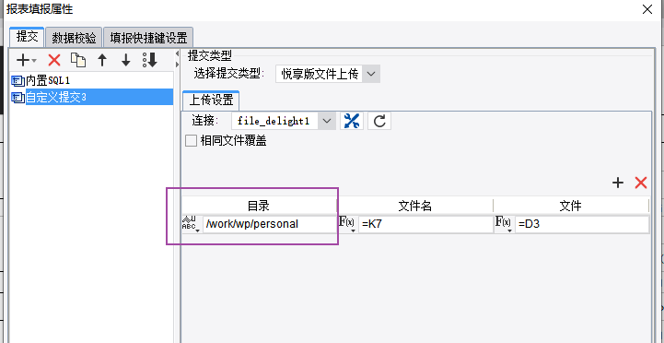Add a new upload row
The width and height of the screenshot is (664, 343).
(x=618, y=183)
